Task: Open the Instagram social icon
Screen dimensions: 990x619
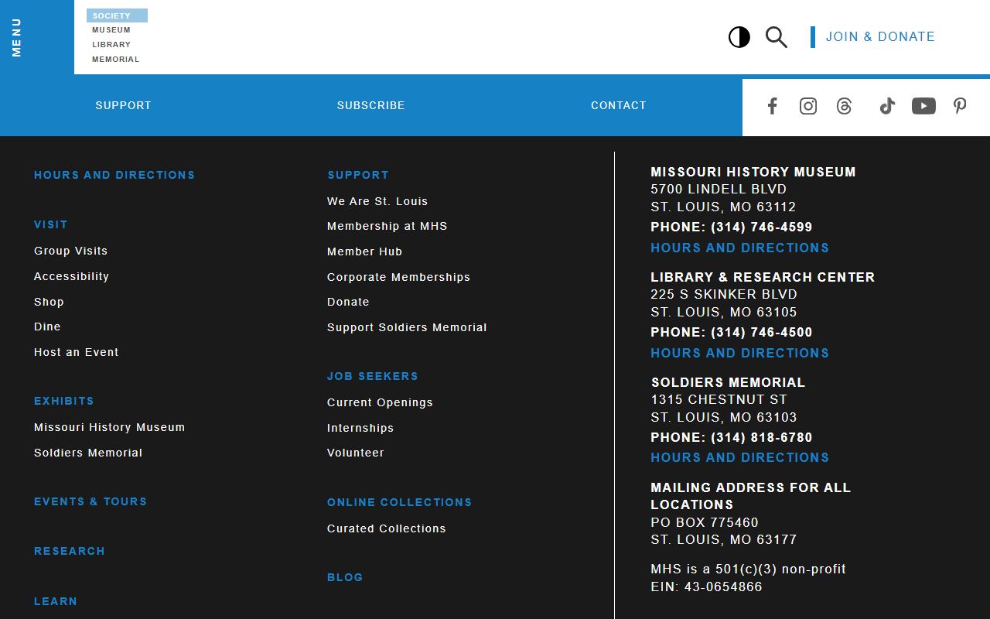Action: pyautogui.click(x=808, y=106)
